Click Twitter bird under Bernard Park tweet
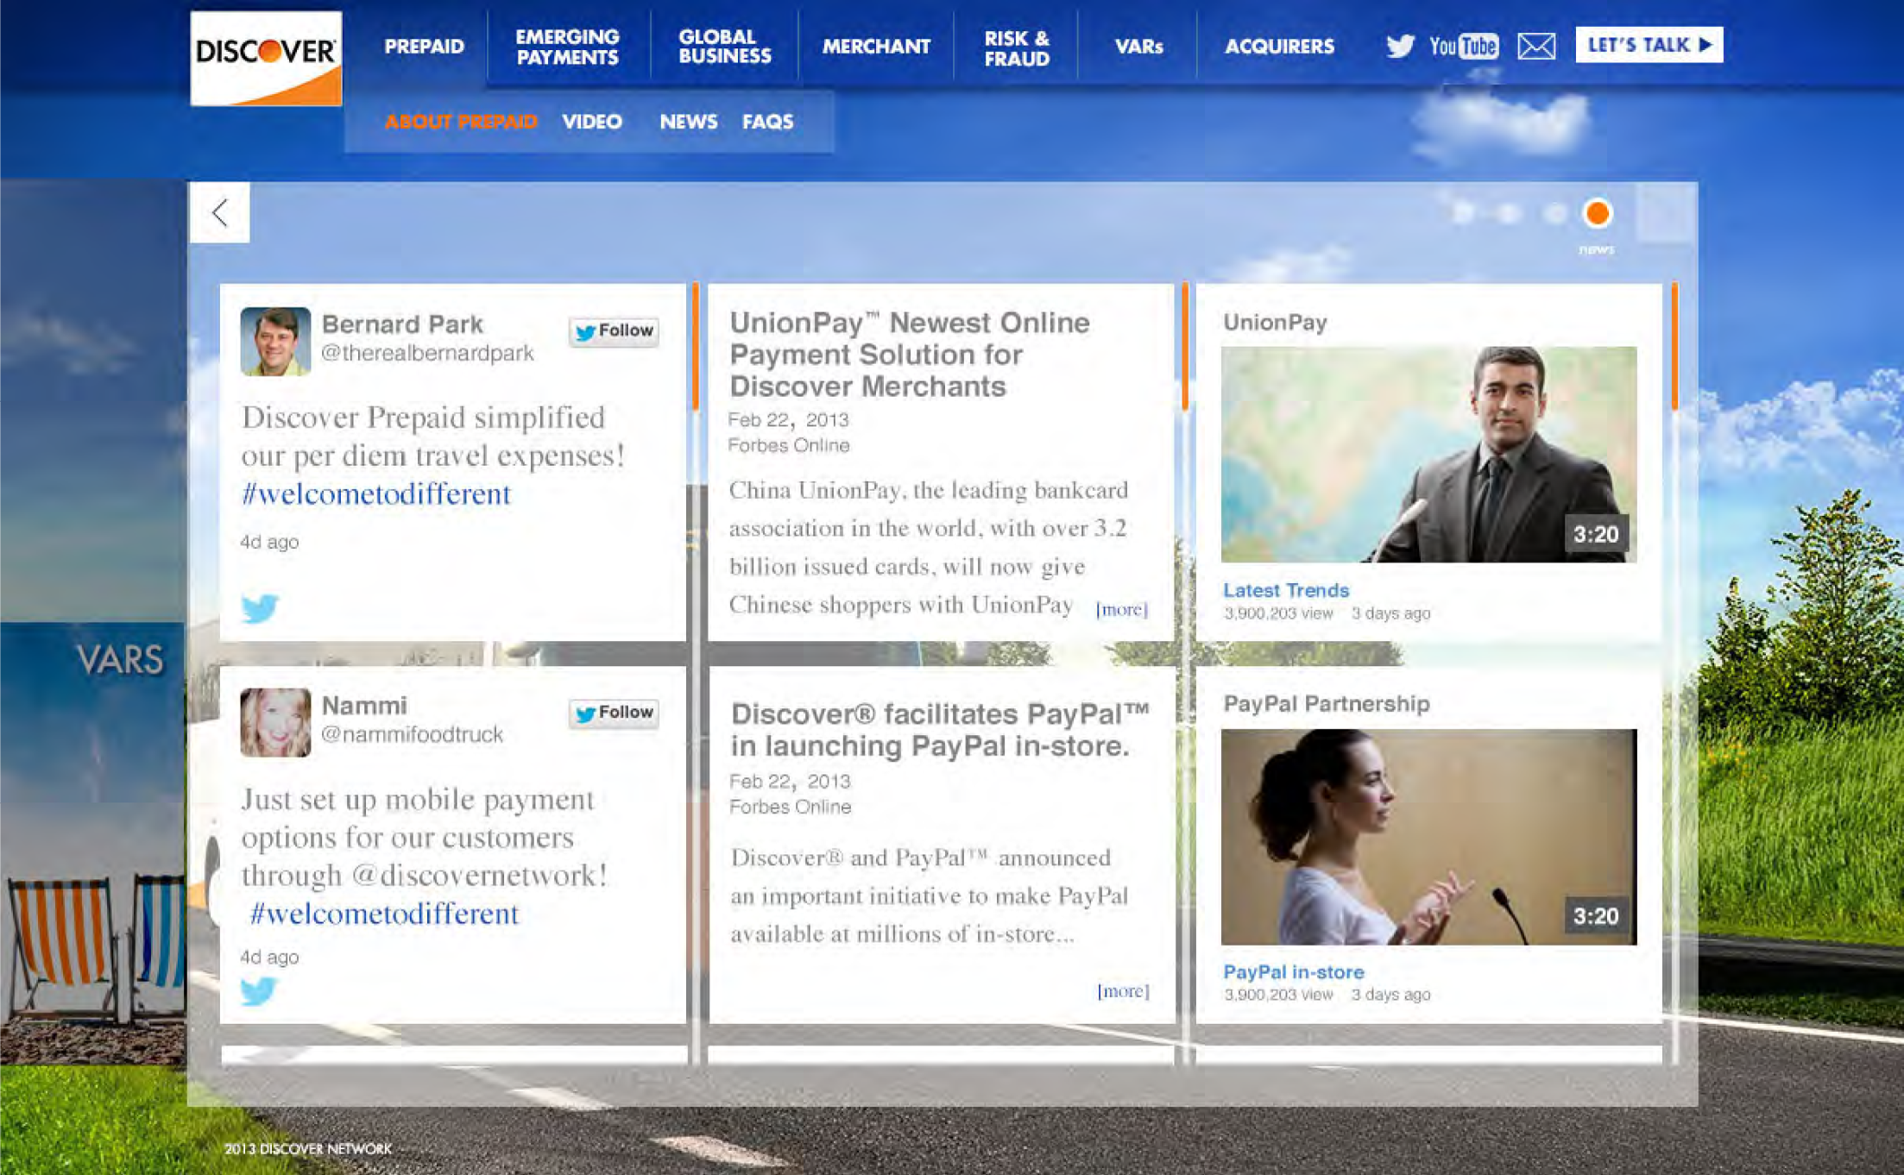This screenshot has height=1175, width=1904. (x=259, y=607)
